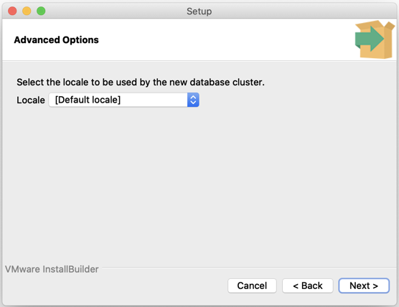Screen dimensions: 399x307
Task: Minimize the Setup window using yellow button
Action: (x=27, y=11)
